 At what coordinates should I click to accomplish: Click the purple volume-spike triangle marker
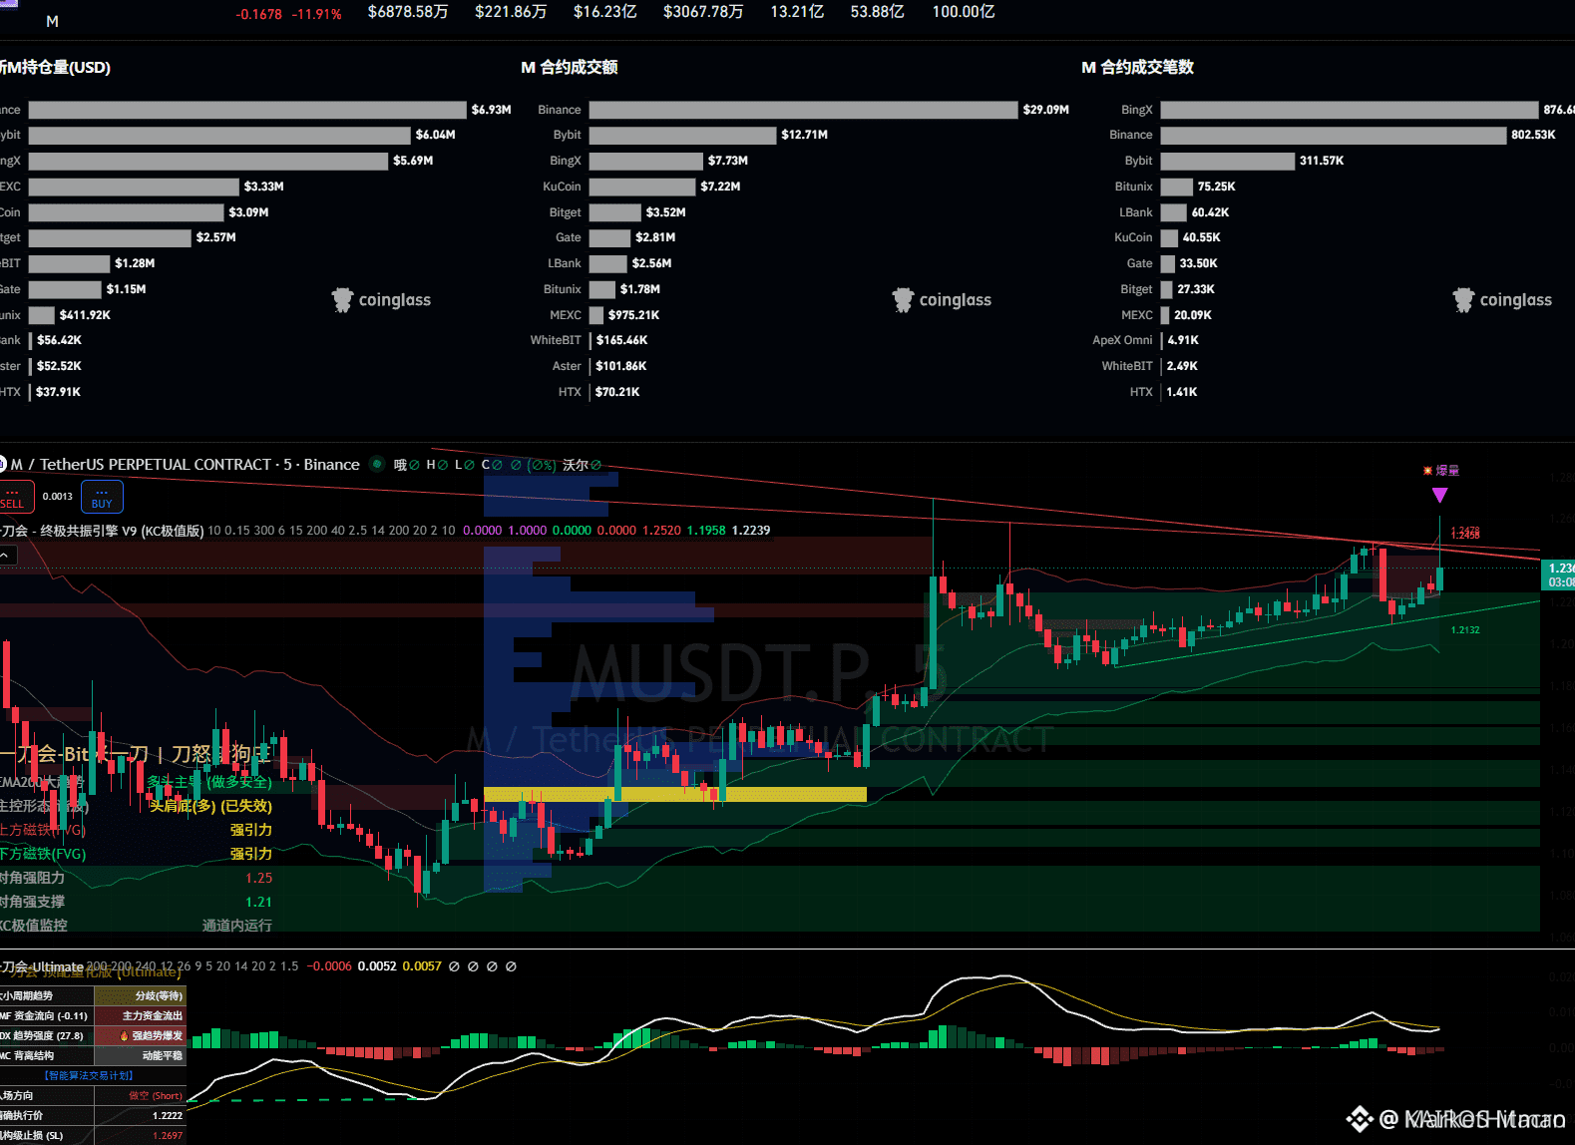(x=1439, y=495)
